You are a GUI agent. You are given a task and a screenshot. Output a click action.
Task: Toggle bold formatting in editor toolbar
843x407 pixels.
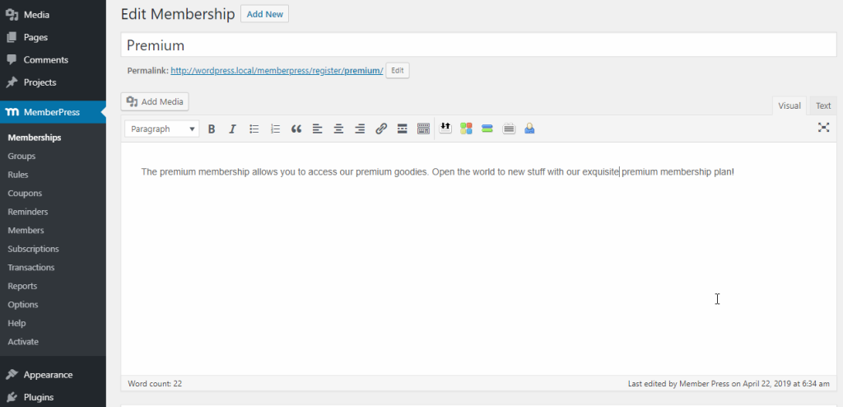click(212, 129)
